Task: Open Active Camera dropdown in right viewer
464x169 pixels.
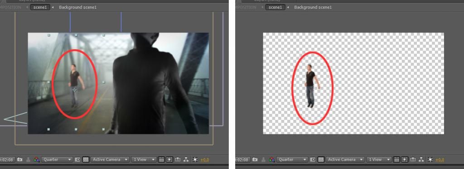Action: tap(345, 160)
